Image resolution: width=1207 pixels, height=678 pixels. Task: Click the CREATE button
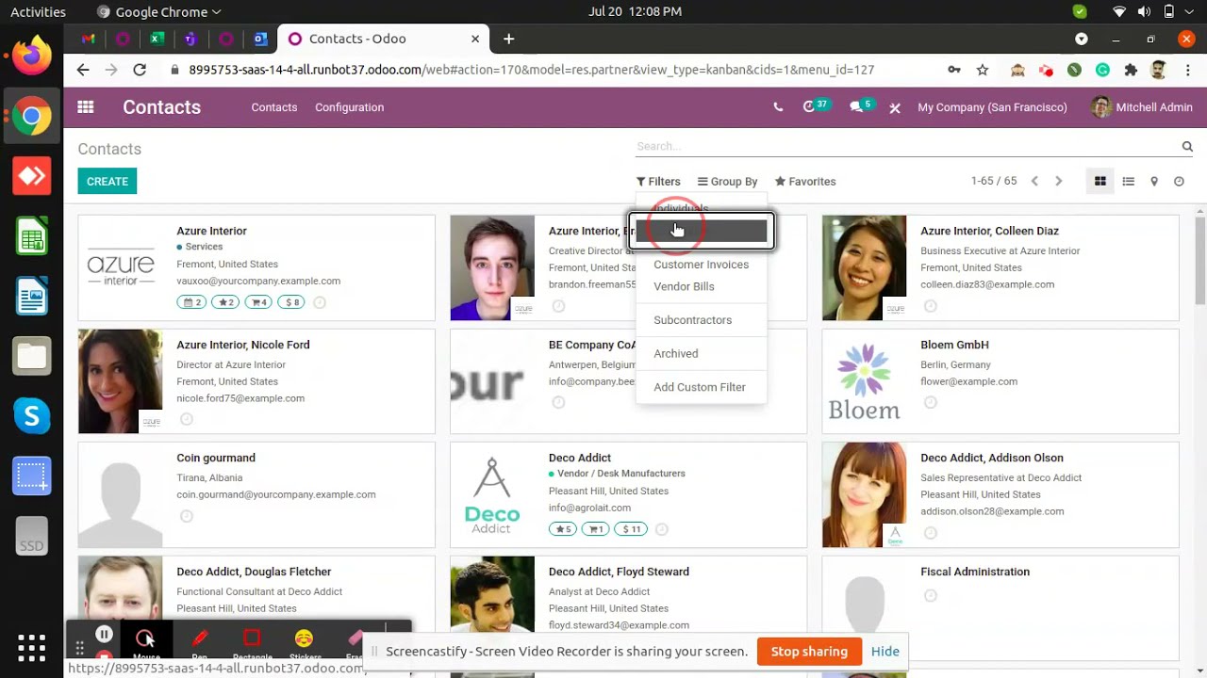[x=107, y=182]
